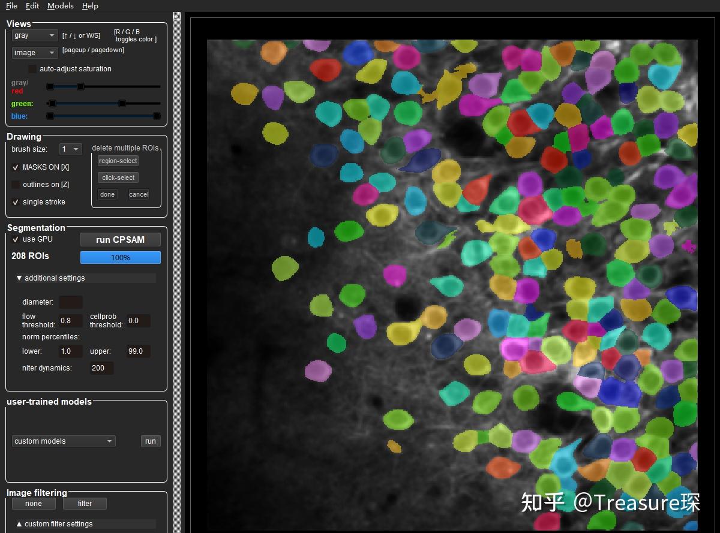Open the File menu

[x=11, y=6]
